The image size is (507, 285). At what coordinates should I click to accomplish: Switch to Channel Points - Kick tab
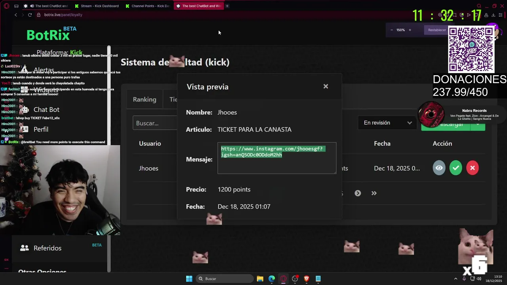coord(148,6)
